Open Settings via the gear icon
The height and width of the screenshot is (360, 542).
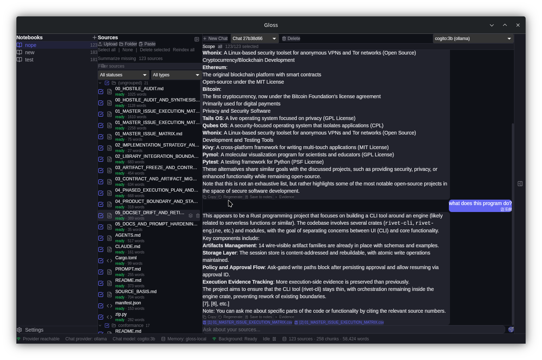19,330
